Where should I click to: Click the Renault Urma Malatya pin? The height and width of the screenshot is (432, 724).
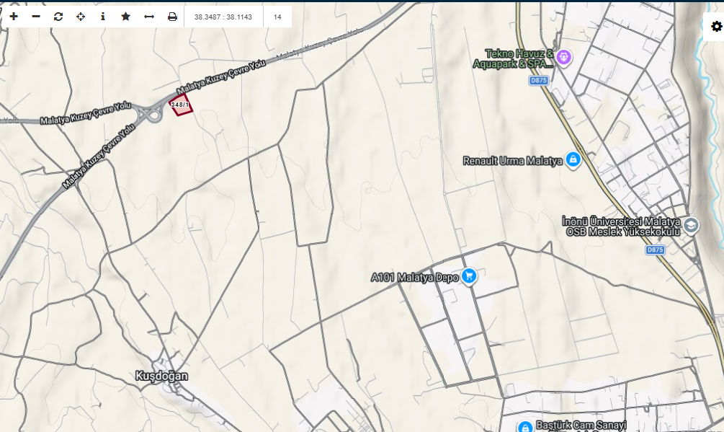(573, 160)
